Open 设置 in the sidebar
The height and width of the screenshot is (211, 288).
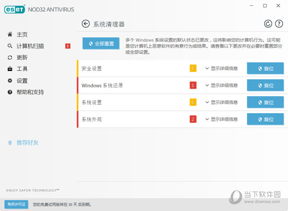tap(22, 81)
